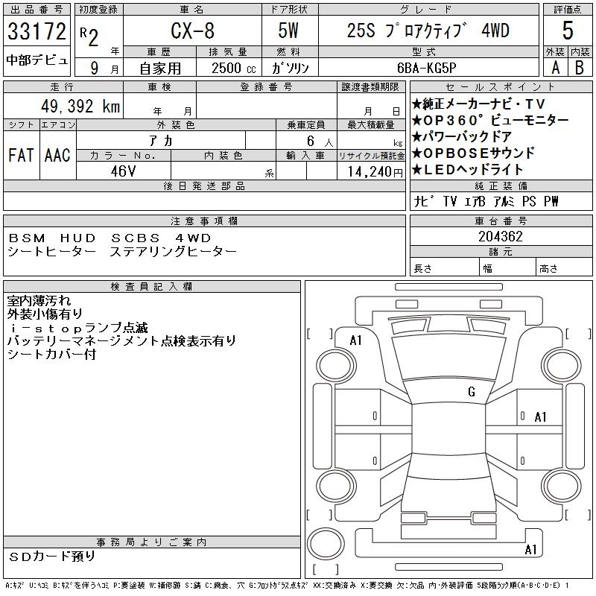The width and height of the screenshot is (596, 596).
Task: Click the 高さ dimension cell
Action: click(x=564, y=267)
